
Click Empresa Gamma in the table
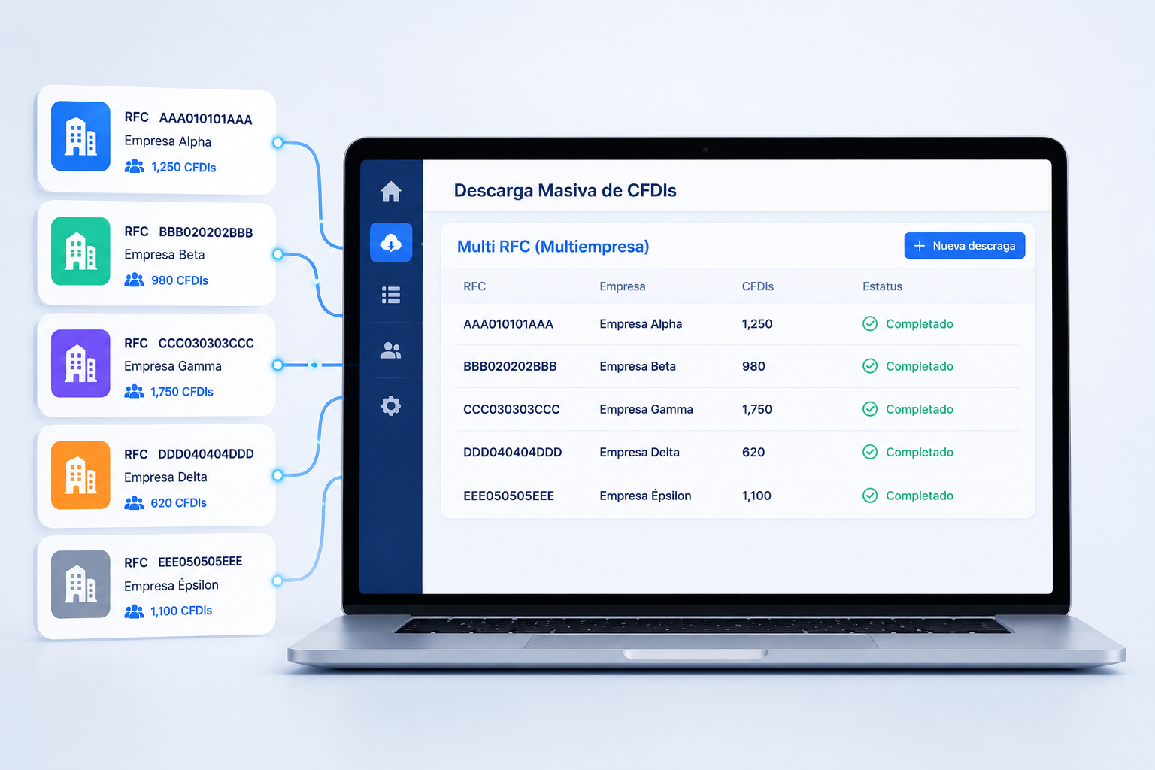pos(647,409)
